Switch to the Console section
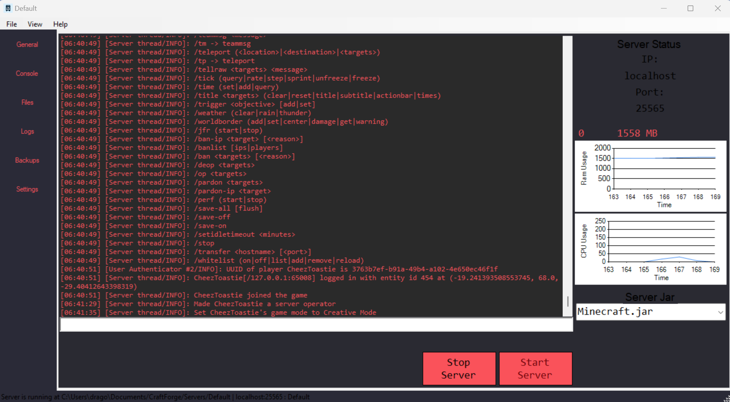730x402 pixels. tap(27, 73)
